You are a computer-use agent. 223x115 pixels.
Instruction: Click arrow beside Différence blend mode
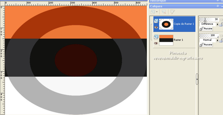point(217,24)
